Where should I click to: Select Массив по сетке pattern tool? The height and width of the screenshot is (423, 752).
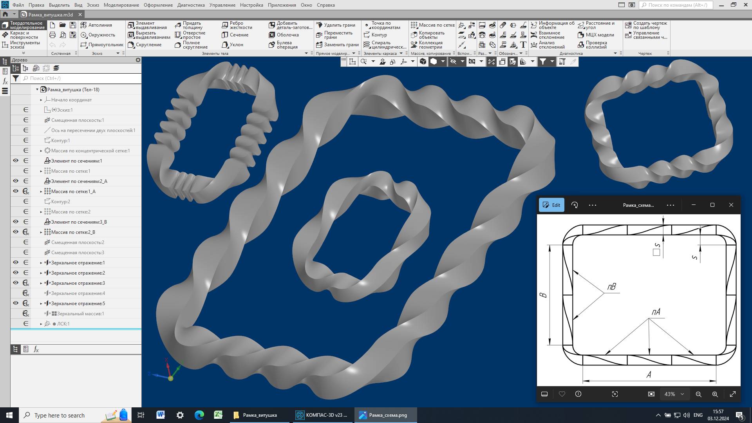pyautogui.click(x=433, y=25)
